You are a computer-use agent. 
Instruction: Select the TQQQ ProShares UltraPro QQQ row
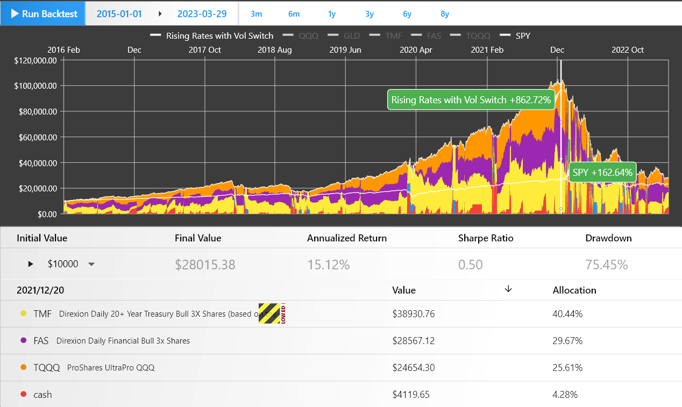[341, 368]
